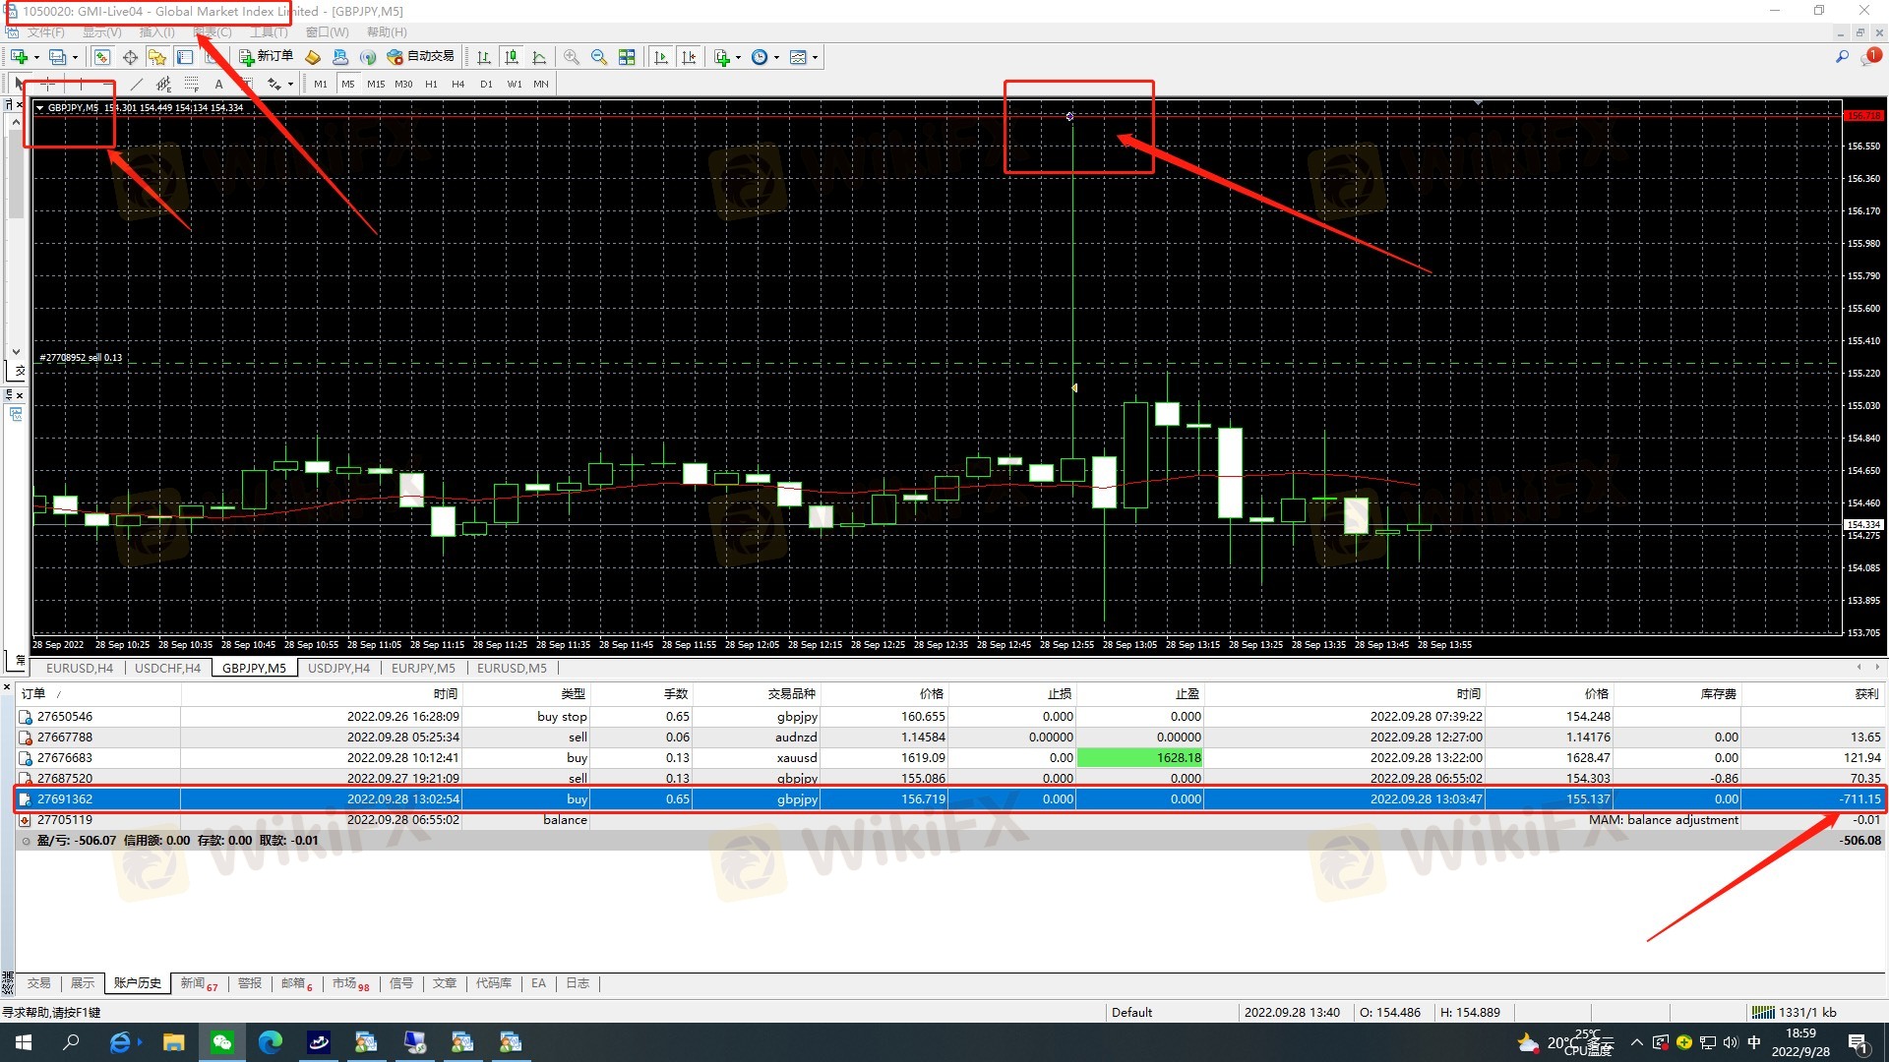This screenshot has height=1062, width=1889.
Task: Close the terminal panel
Action: [x=7, y=687]
